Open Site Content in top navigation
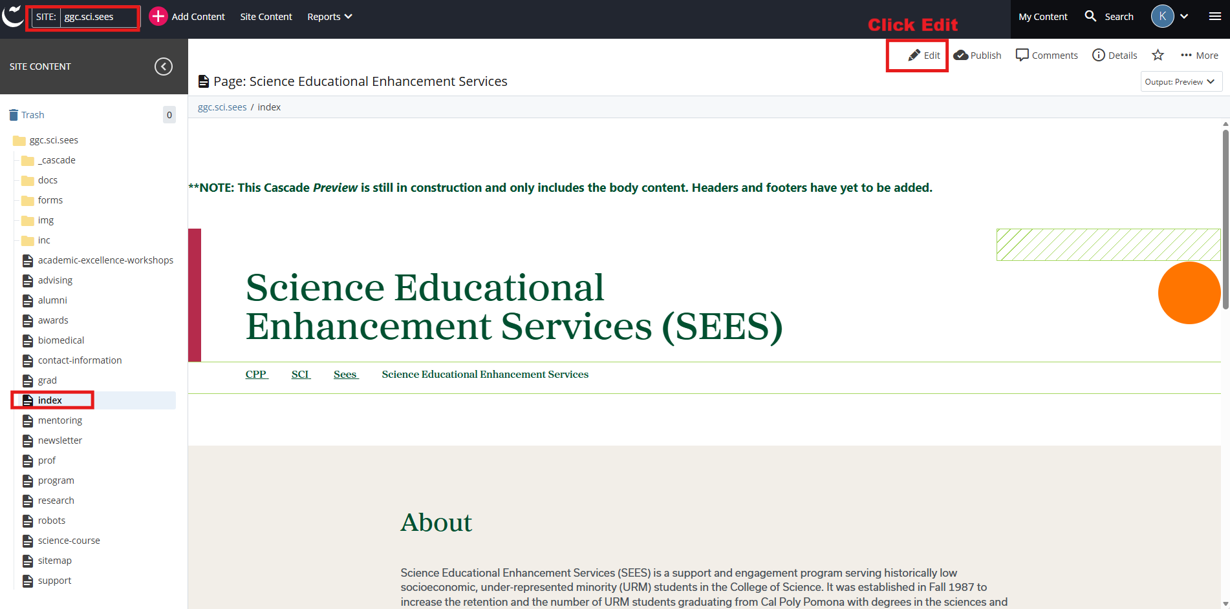1230x609 pixels. click(x=266, y=17)
